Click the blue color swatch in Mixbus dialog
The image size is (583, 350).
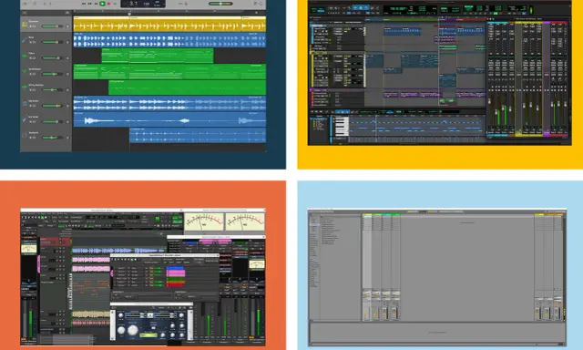175,268
